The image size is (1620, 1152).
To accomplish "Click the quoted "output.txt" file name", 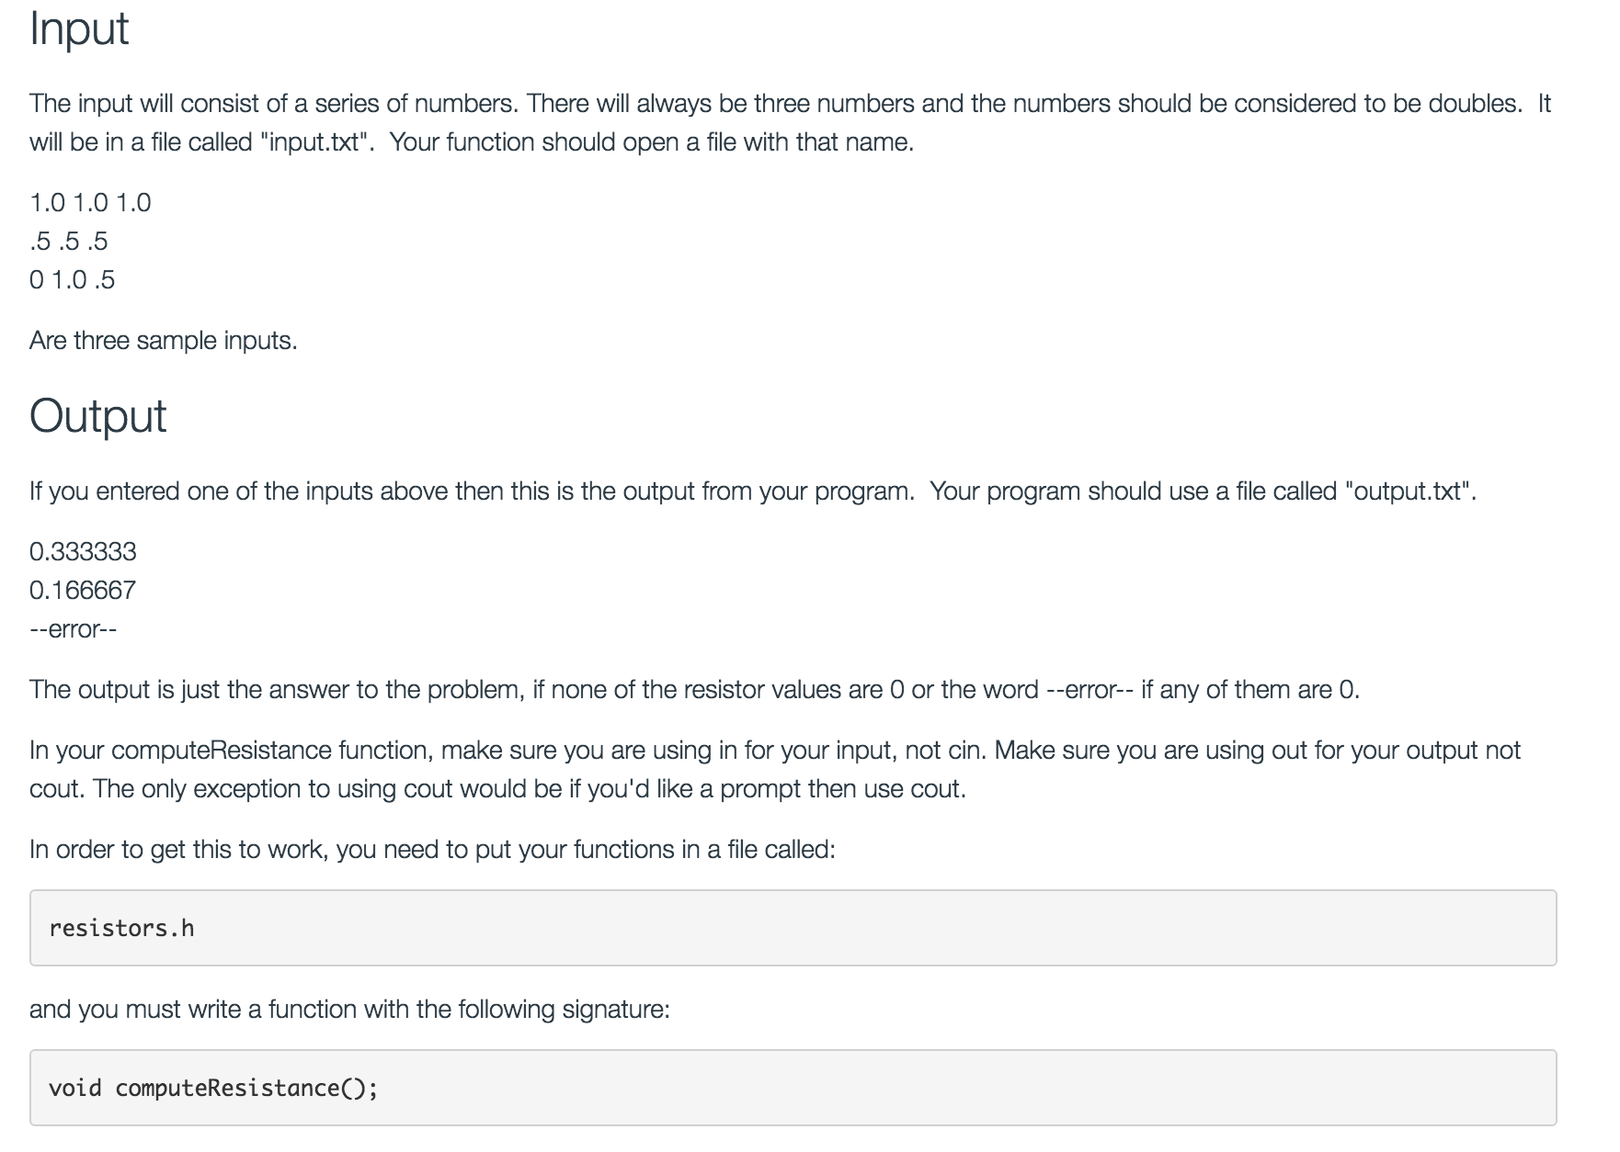I will pos(1409,491).
